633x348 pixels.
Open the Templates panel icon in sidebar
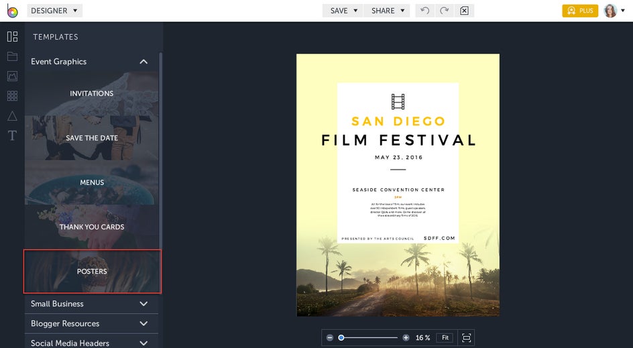(x=12, y=37)
